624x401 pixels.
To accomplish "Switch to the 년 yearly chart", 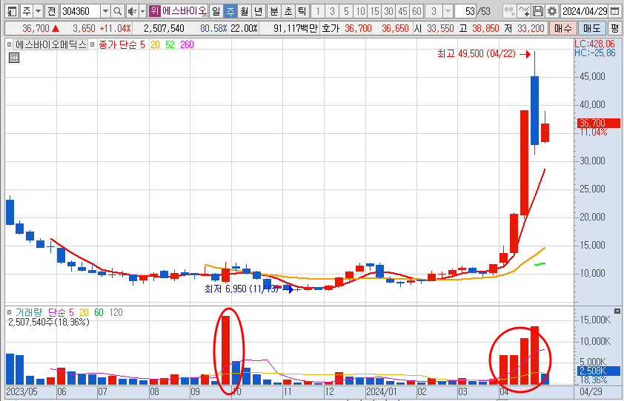I will 259,11.
